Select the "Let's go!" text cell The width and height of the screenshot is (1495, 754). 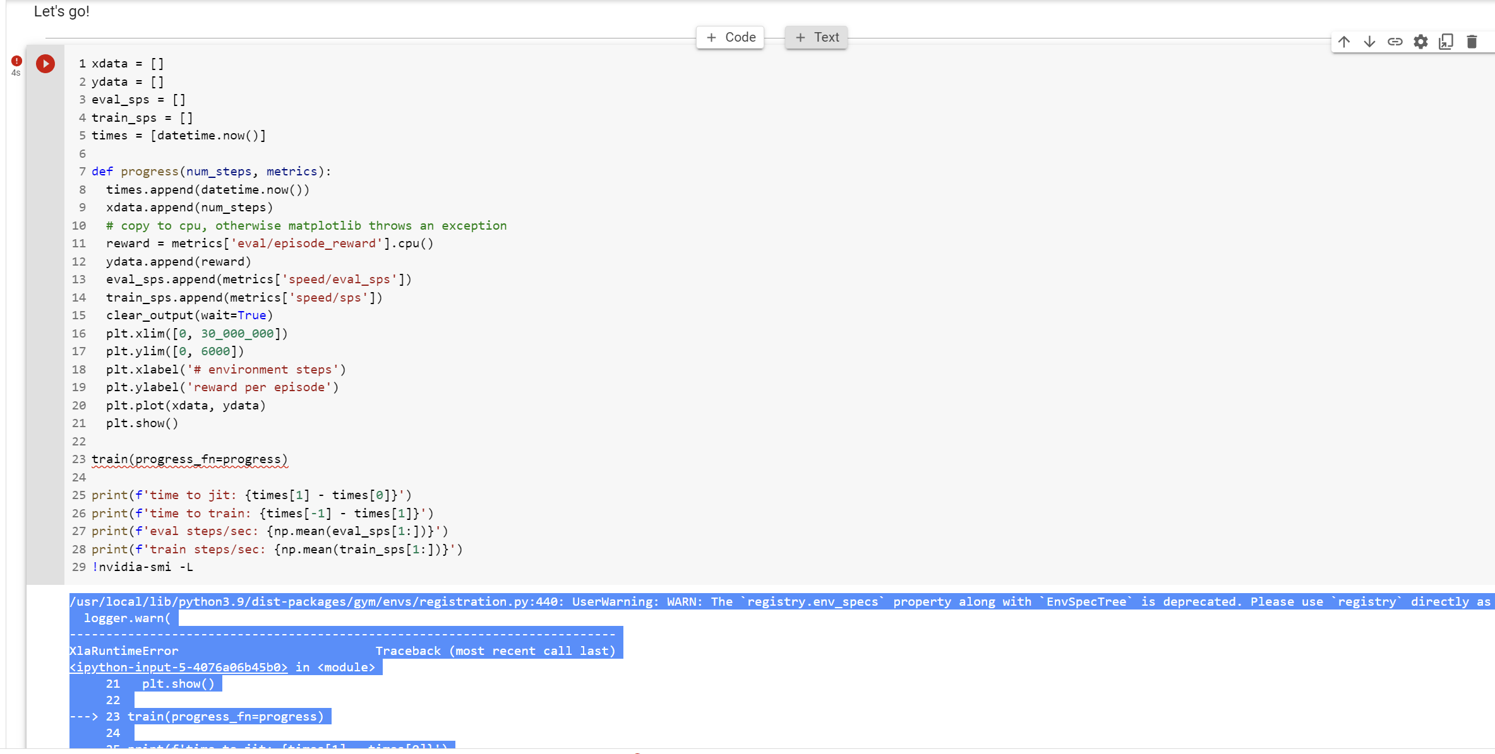click(x=62, y=11)
